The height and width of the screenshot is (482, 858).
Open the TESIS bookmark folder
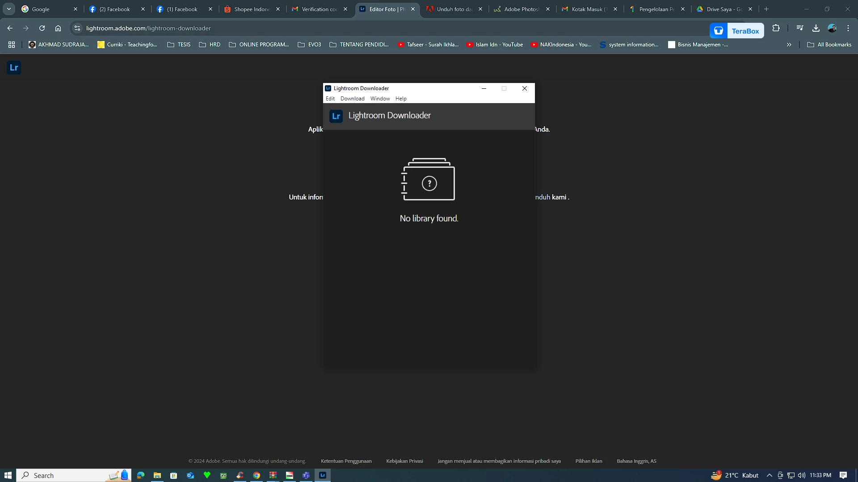pyautogui.click(x=179, y=45)
